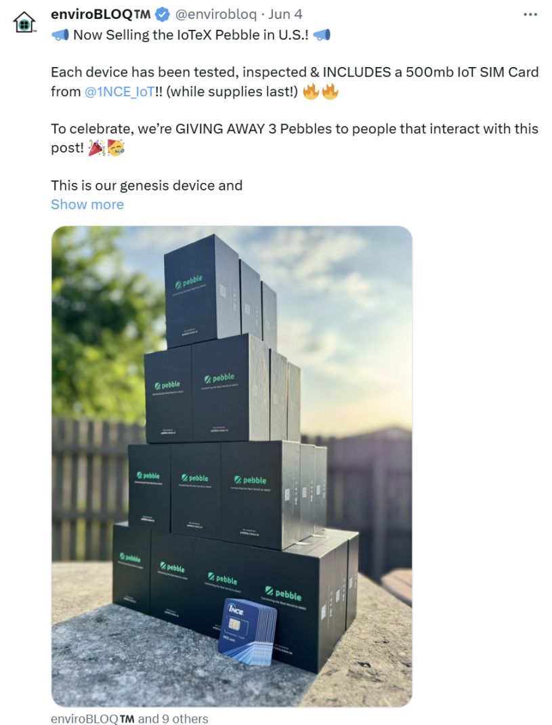Image resolution: width=552 pixels, height=725 pixels.
Task: Expand the post with Show more
Action: [x=87, y=205]
